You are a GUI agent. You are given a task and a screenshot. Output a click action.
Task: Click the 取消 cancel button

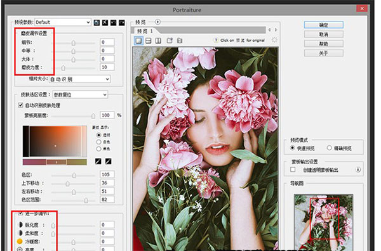coord(324,34)
